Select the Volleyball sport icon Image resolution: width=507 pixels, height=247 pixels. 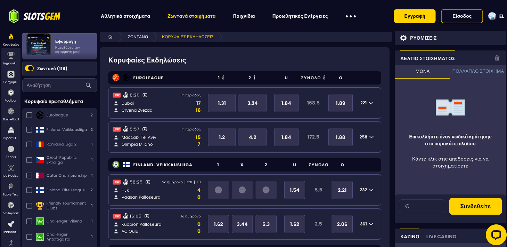[x=11, y=206]
